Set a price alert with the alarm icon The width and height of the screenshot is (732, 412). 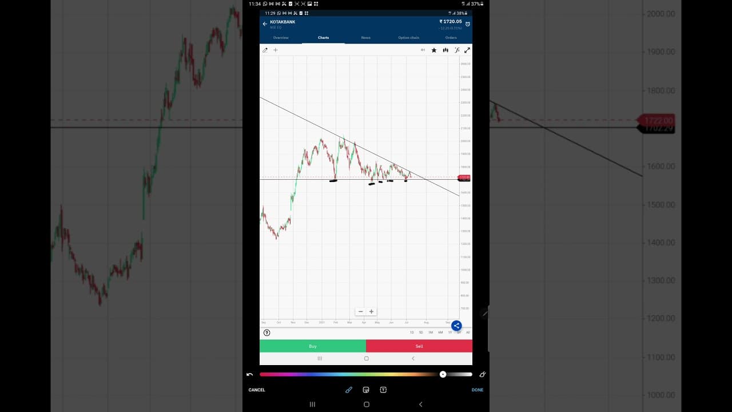(467, 24)
